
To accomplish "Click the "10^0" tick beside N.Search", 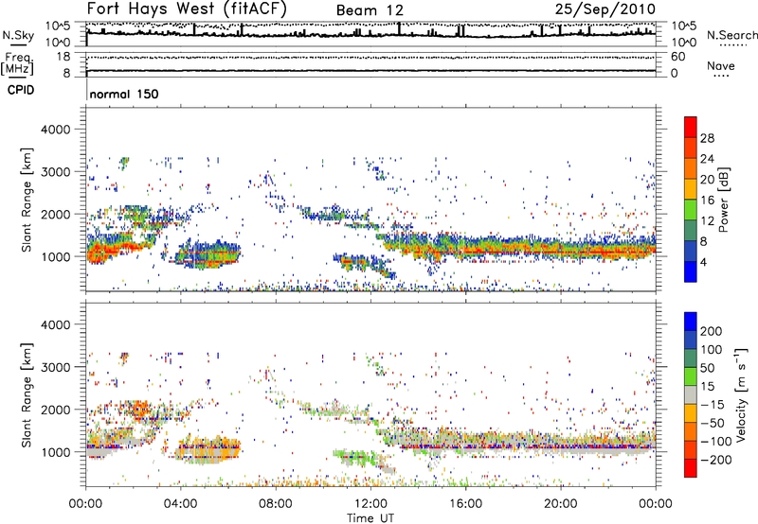I will (x=684, y=43).
